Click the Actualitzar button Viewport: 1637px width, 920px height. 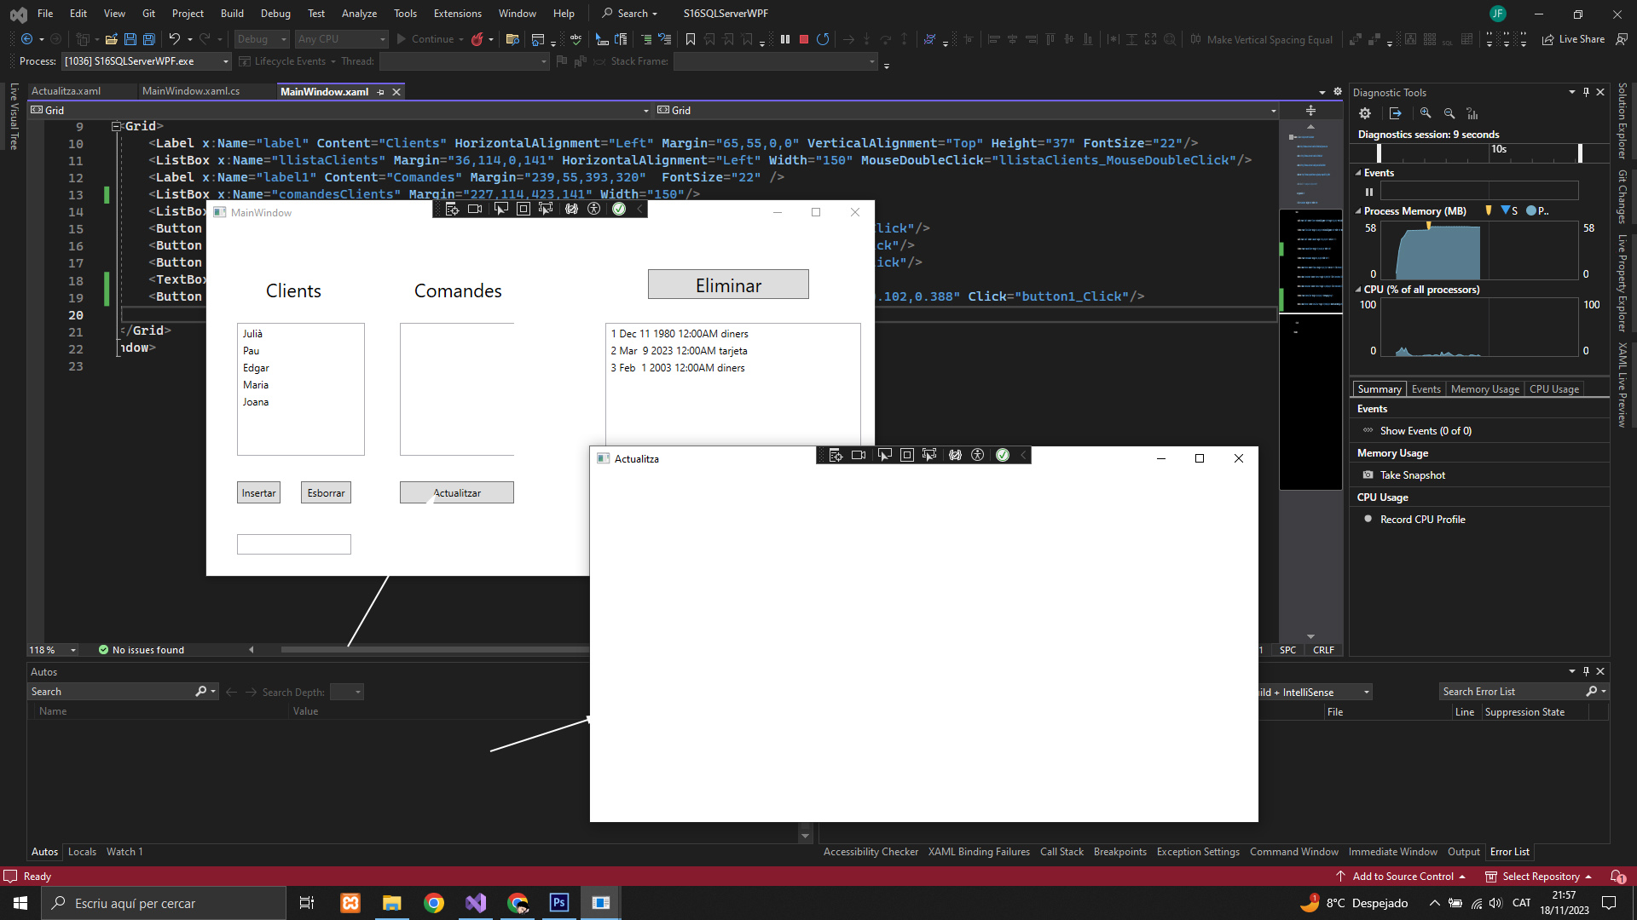coord(457,493)
